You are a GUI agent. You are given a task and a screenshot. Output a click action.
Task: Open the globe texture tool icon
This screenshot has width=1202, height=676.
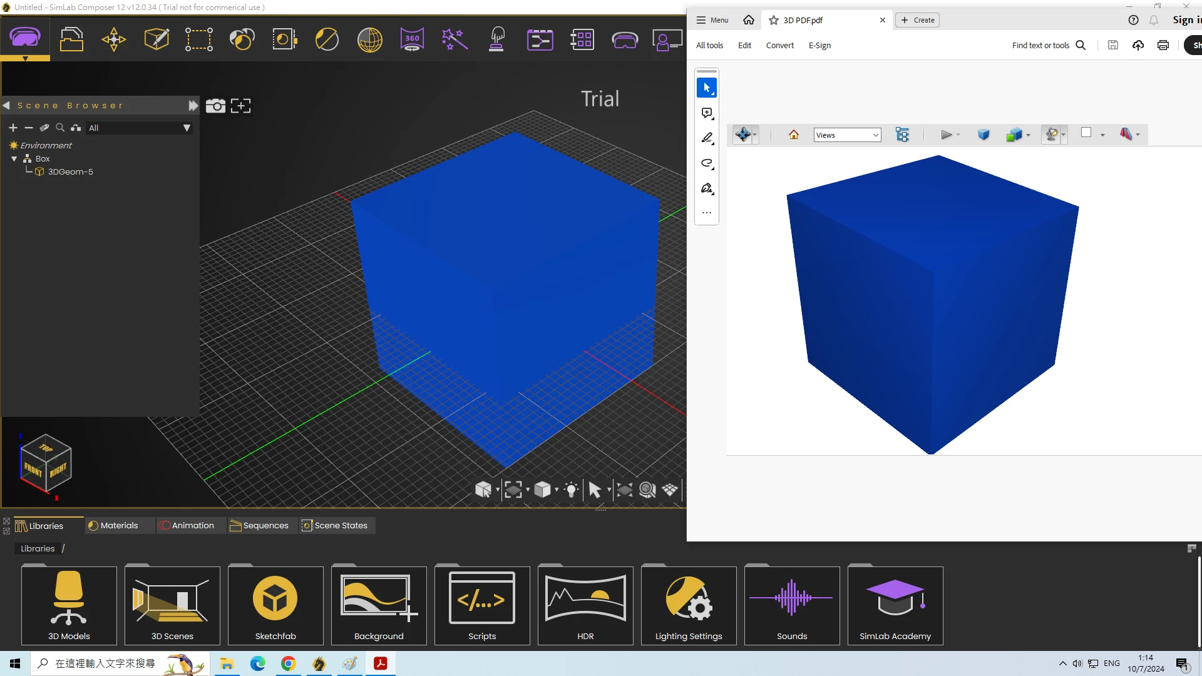pos(370,39)
